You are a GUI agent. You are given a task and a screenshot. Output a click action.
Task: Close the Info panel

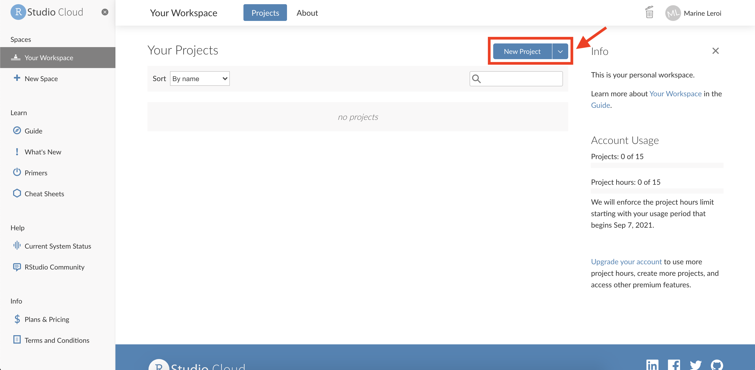pos(715,51)
